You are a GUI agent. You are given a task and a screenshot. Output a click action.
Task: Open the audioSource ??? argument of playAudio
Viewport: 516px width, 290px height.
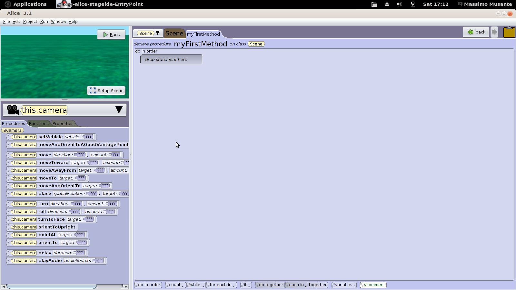98,260
